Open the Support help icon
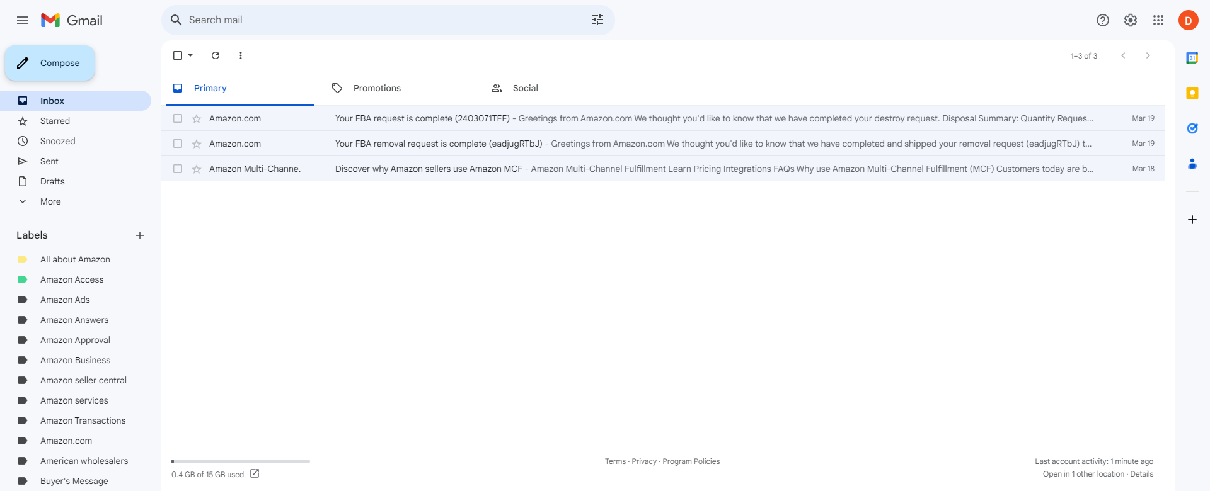Screen dimensions: 1210x491 [1103, 20]
